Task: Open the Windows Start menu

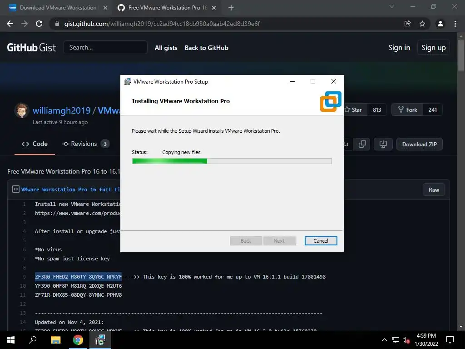Action: pos(11,340)
